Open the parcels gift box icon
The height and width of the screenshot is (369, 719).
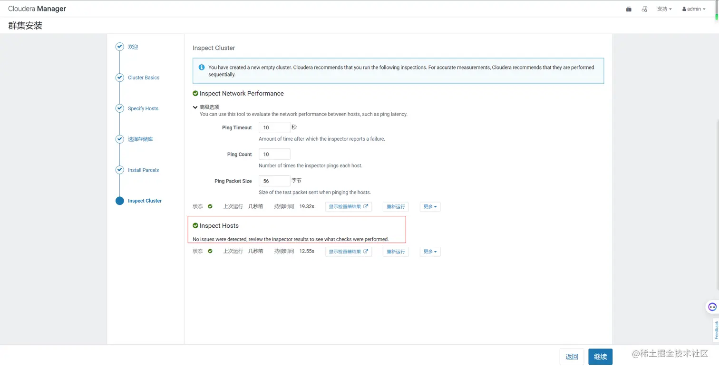pos(629,9)
